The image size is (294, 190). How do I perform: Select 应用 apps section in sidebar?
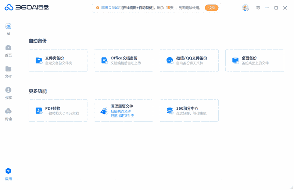tap(8, 174)
